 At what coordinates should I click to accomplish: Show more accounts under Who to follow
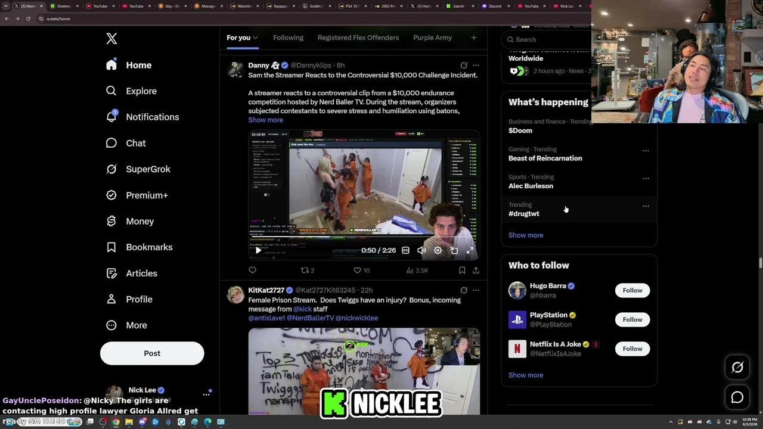pyautogui.click(x=526, y=375)
